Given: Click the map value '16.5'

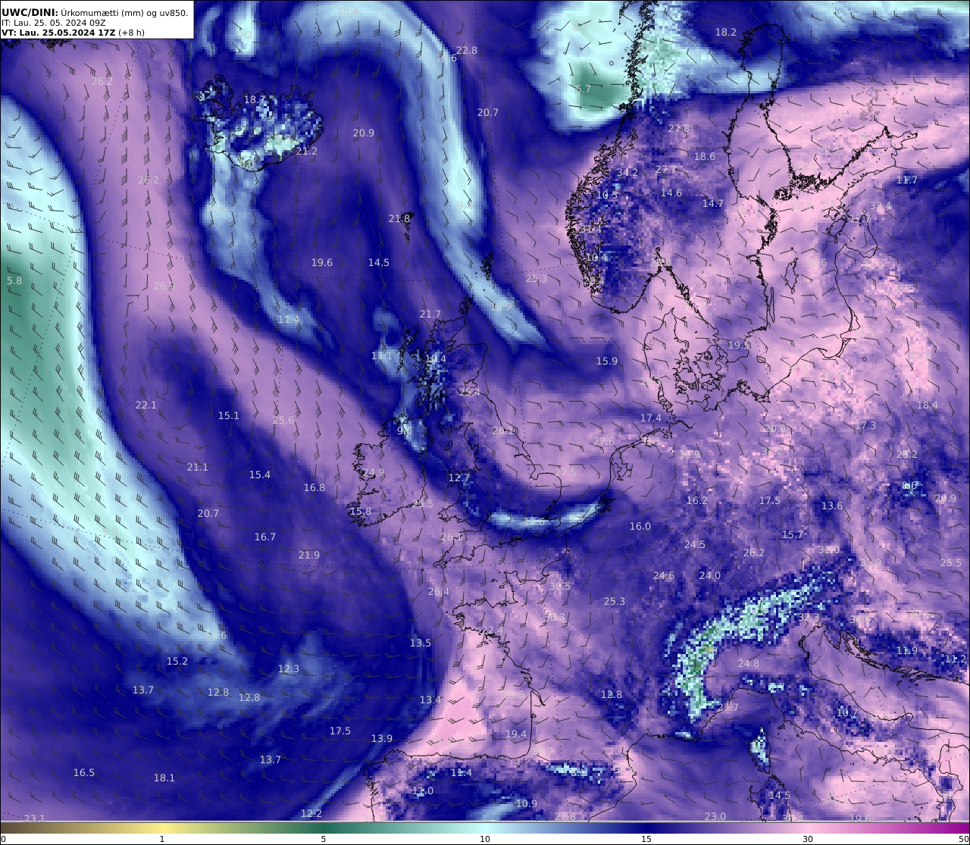Looking at the screenshot, I should pos(84,772).
